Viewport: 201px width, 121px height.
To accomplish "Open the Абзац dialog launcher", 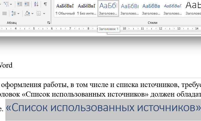I will coord(48,23).
